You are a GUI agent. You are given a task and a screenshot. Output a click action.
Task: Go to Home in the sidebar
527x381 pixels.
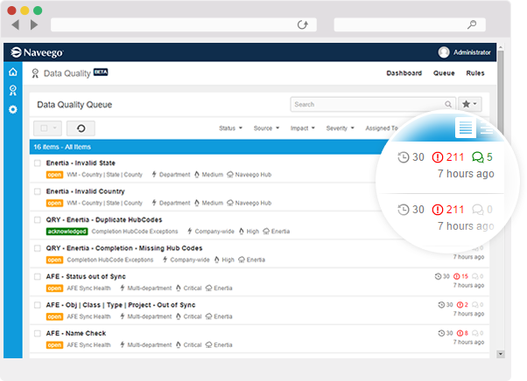[13, 72]
